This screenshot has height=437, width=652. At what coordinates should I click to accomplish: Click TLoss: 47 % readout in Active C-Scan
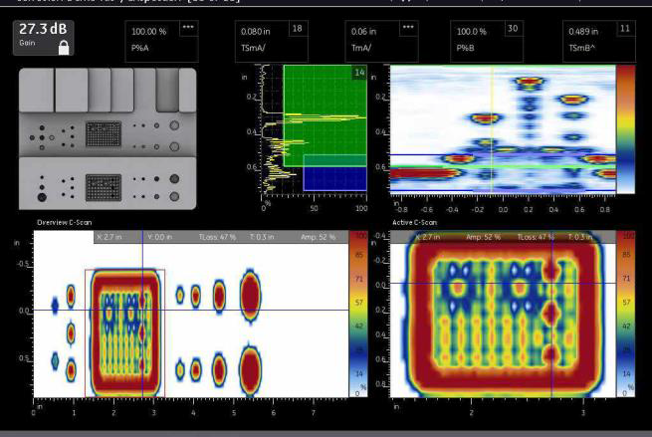coord(536,237)
